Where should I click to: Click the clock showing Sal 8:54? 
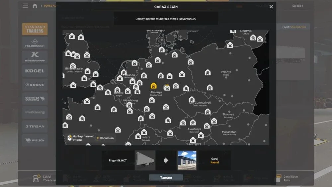click(297, 6)
